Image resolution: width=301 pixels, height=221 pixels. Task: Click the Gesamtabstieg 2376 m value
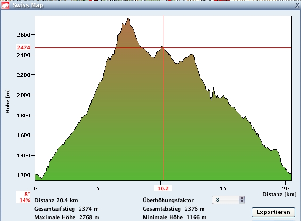coord(195,209)
